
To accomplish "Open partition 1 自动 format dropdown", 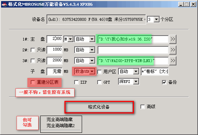I will (92, 39).
